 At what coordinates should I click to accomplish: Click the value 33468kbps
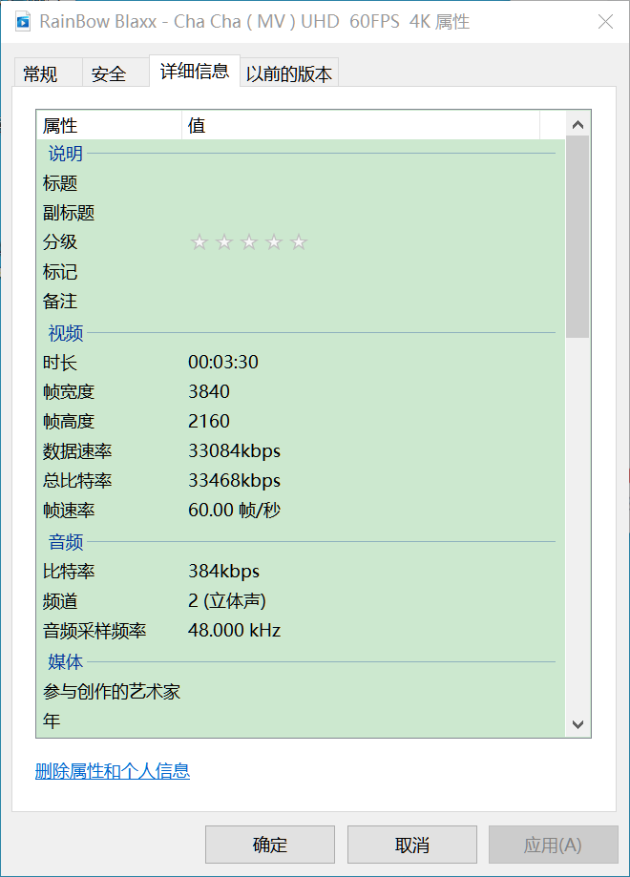235,480
